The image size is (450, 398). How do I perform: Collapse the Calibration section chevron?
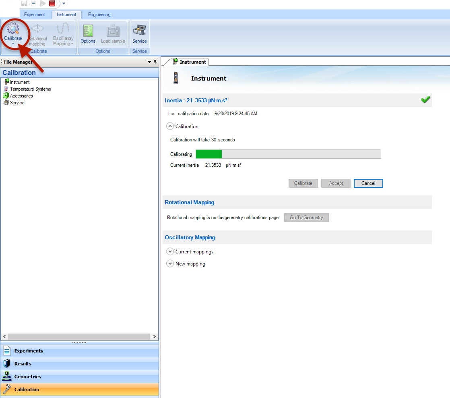pos(170,126)
